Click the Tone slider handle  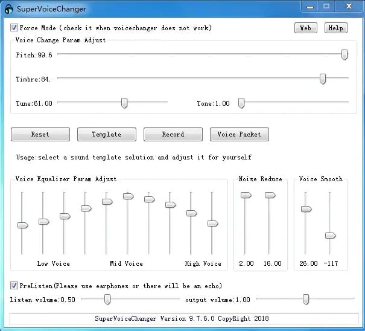point(241,103)
